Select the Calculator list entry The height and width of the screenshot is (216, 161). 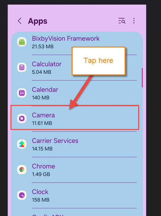(77, 68)
